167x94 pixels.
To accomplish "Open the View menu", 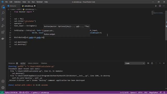I will pos(24,2).
